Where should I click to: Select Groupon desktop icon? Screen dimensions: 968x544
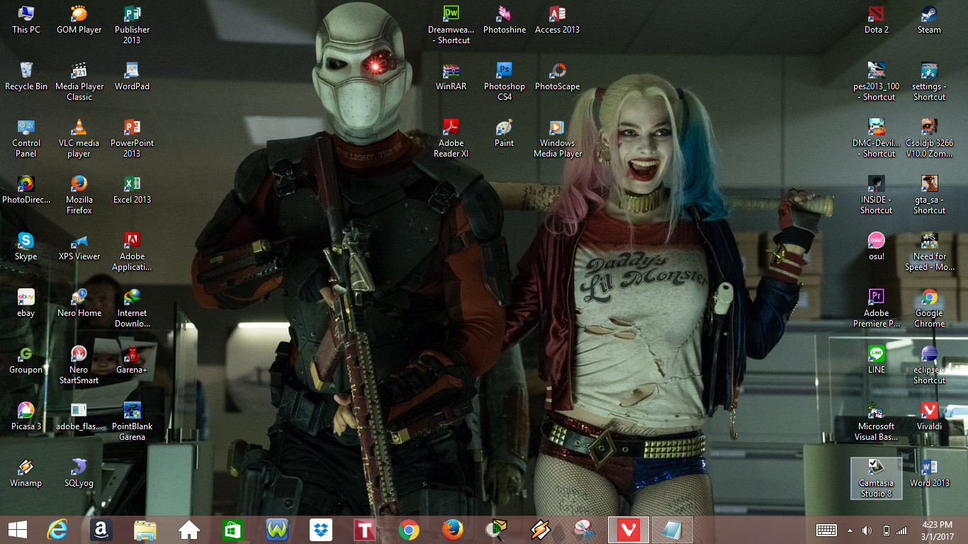tap(26, 360)
